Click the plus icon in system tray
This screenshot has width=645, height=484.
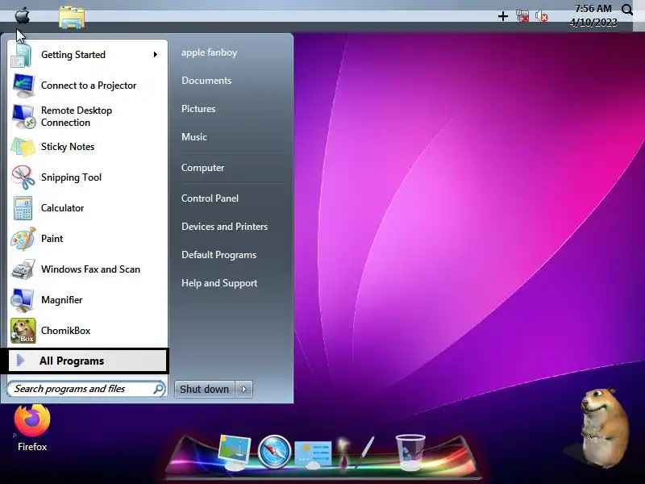[502, 16]
